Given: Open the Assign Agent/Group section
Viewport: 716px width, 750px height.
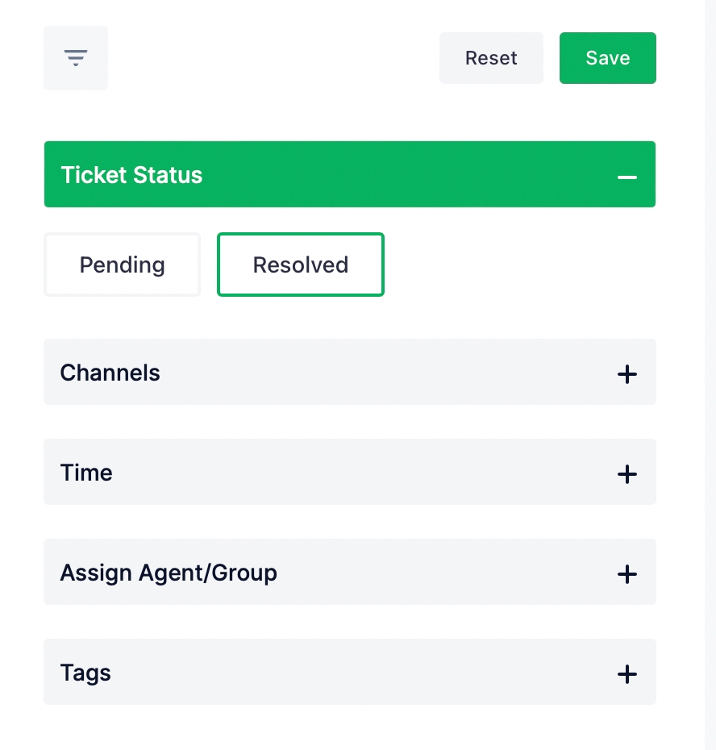Looking at the screenshot, I should 350,572.
